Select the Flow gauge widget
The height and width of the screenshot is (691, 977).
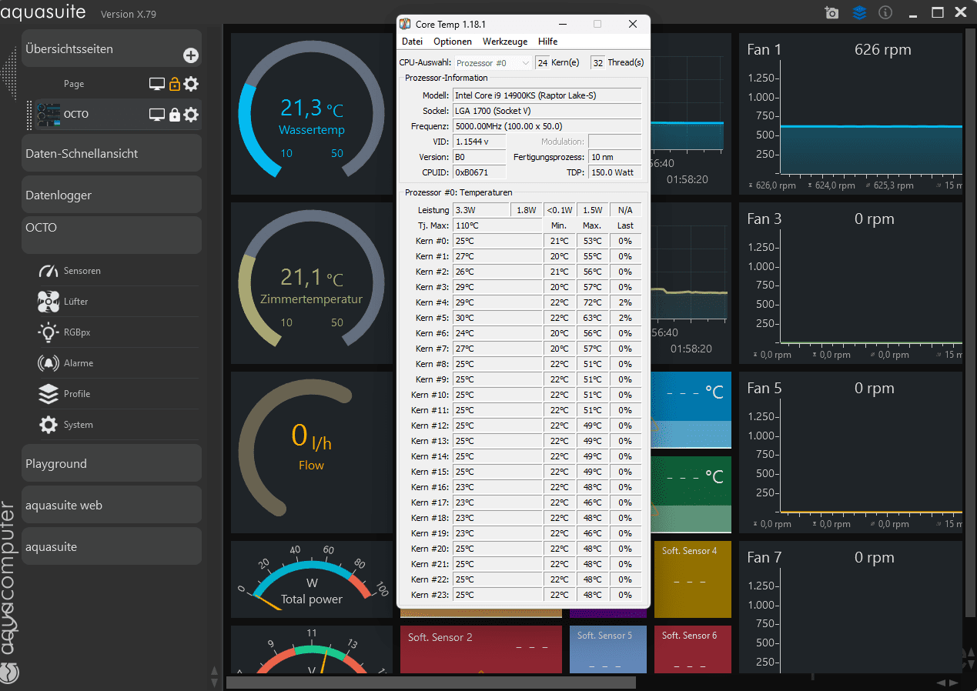[x=312, y=452]
